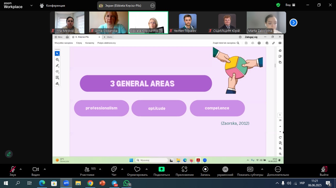This screenshot has height=188, width=336.
Task: Open WhatsApp from the Windows taskbar
Action: pyautogui.click(x=127, y=183)
